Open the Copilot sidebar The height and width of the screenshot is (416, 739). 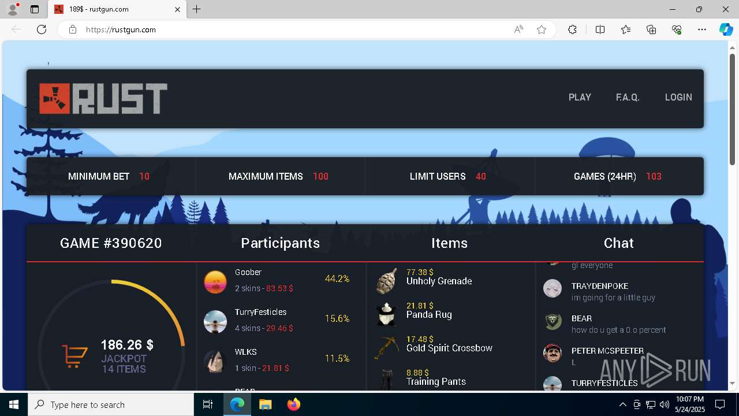tap(726, 29)
